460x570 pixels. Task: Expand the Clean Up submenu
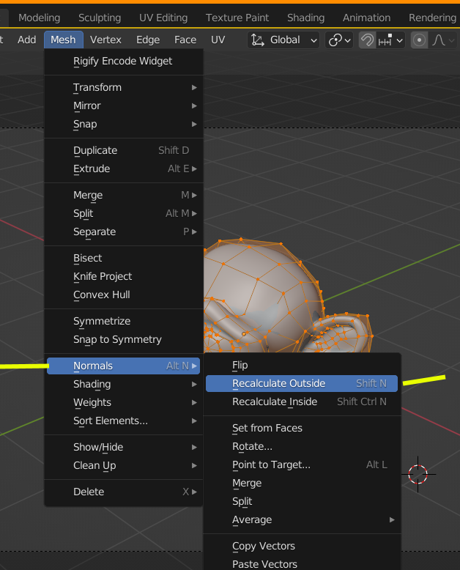(x=124, y=465)
